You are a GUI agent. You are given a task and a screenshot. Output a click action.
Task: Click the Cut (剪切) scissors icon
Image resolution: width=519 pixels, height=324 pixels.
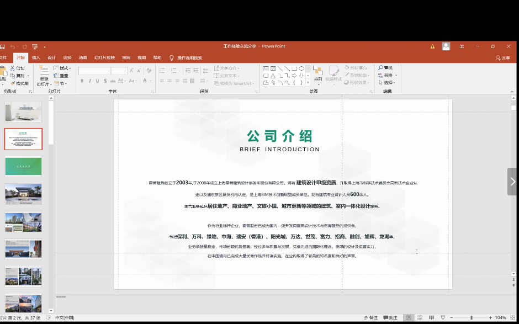(12, 68)
